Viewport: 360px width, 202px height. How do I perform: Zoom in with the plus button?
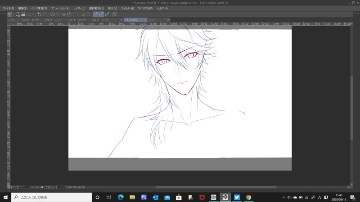pyautogui.click(x=37, y=187)
